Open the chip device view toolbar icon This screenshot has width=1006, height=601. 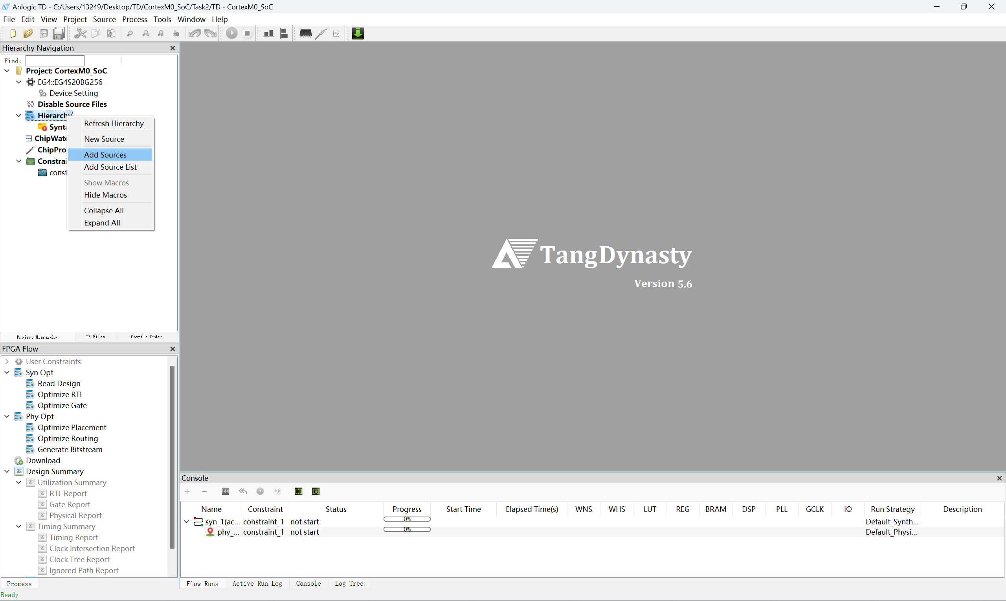coord(305,33)
